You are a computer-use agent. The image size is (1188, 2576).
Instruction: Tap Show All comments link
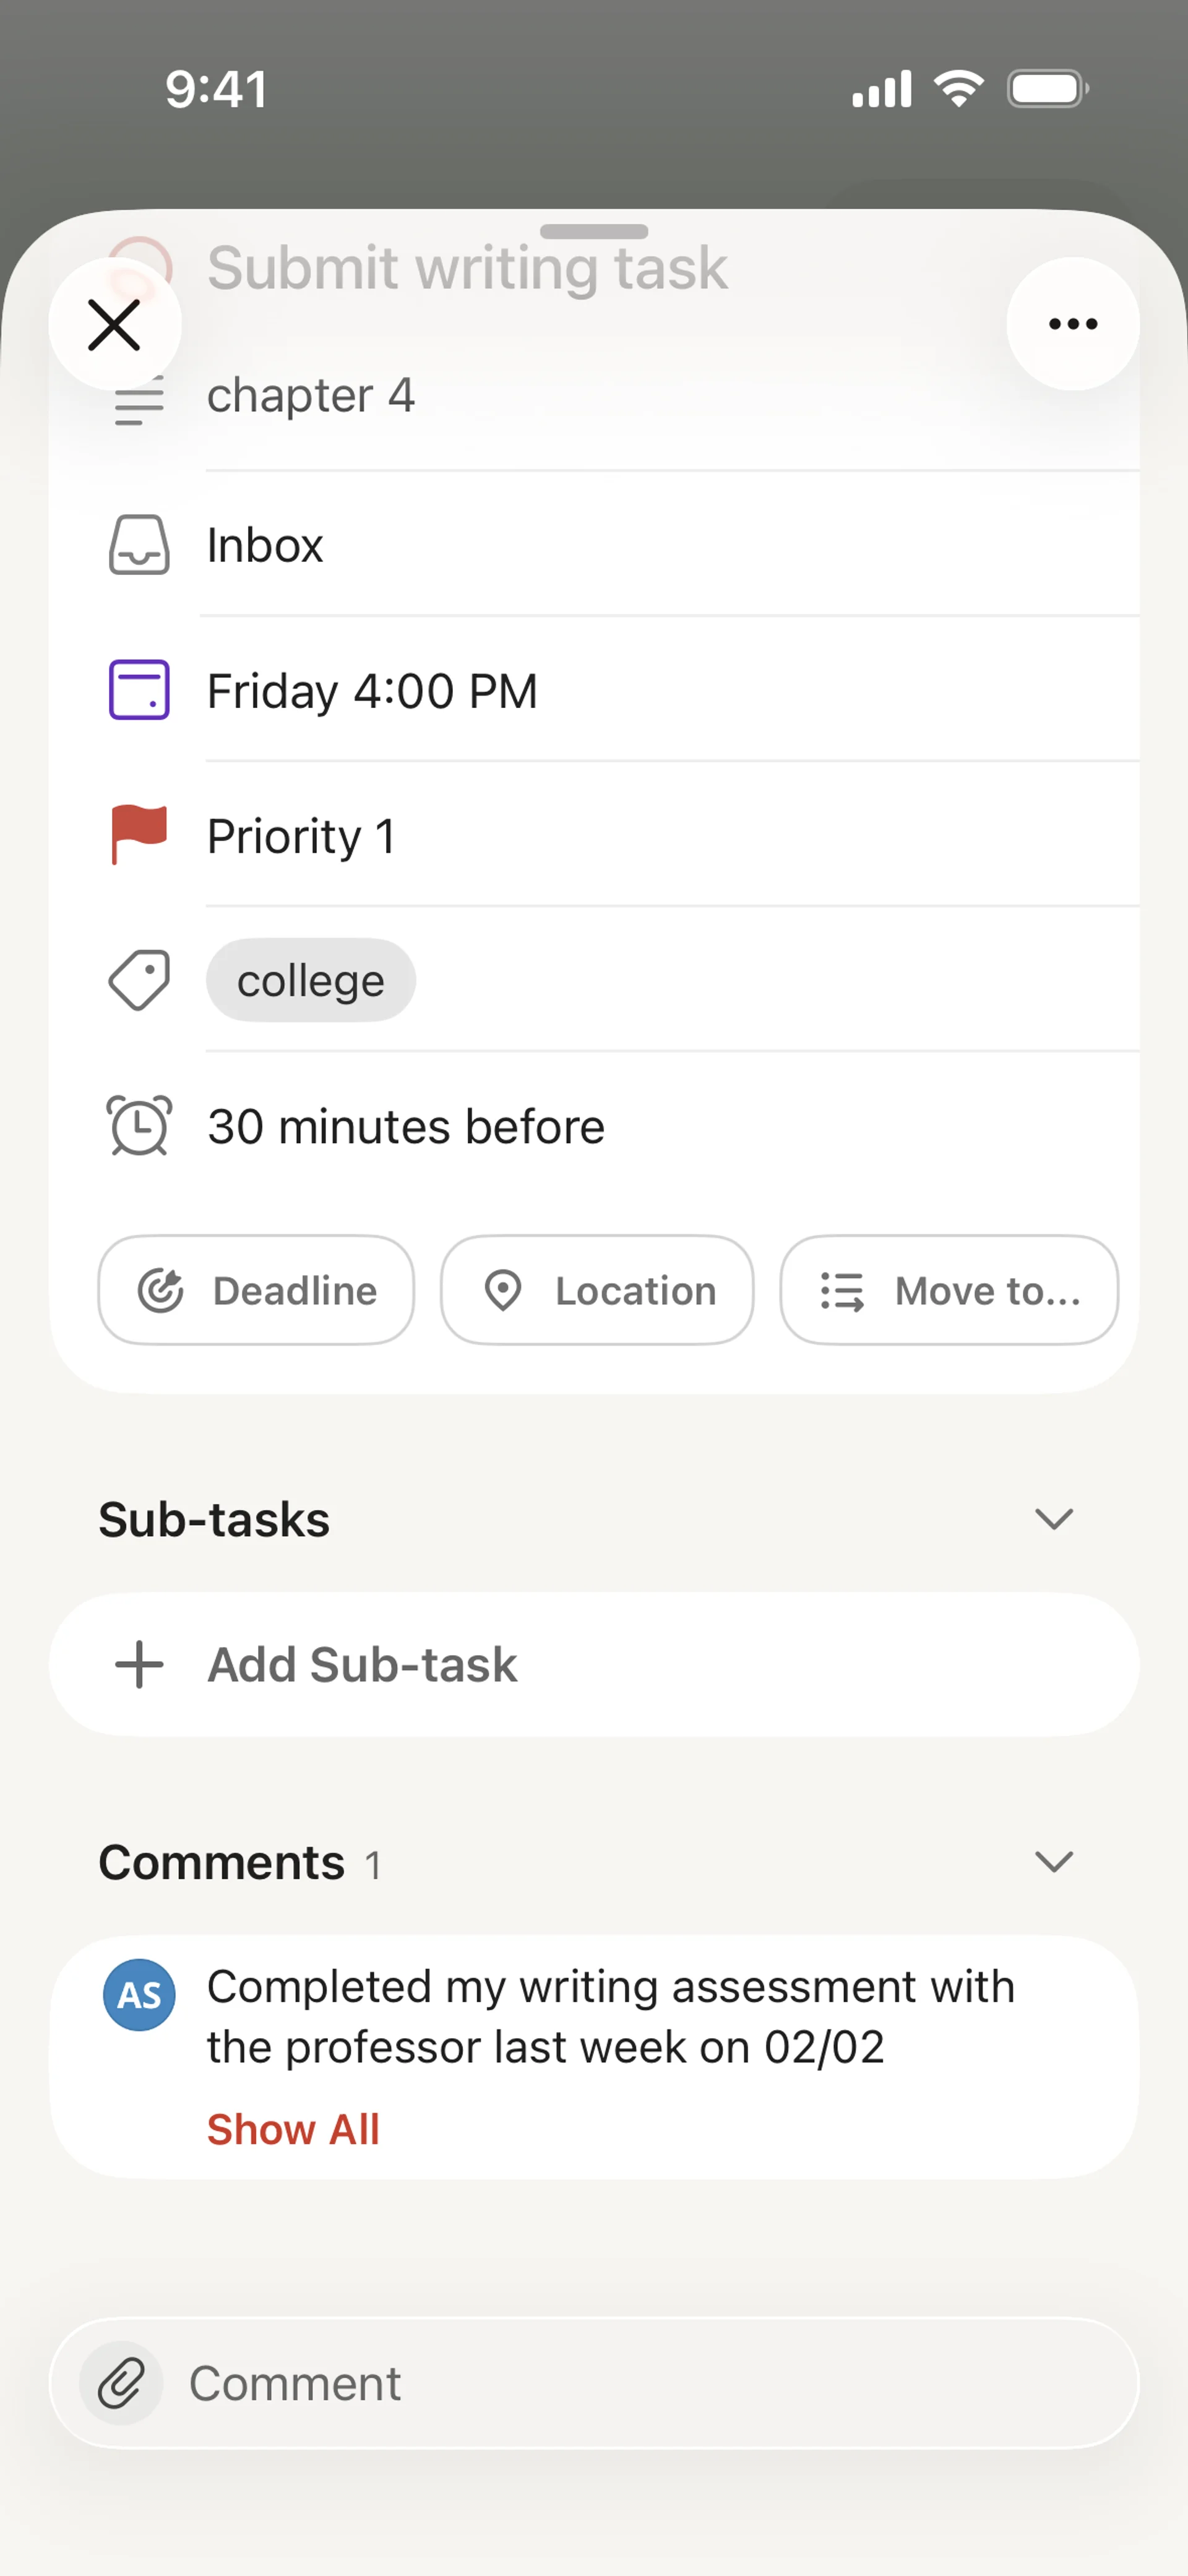point(293,2129)
